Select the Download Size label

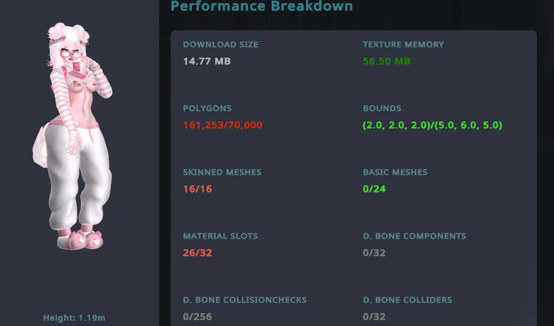point(220,44)
